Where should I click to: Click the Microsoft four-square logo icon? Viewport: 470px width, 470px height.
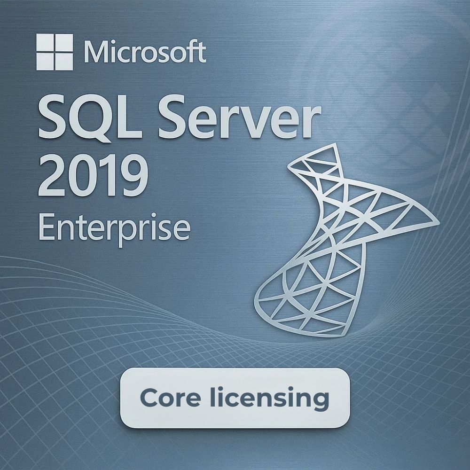pyautogui.click(x=55, y=52)
